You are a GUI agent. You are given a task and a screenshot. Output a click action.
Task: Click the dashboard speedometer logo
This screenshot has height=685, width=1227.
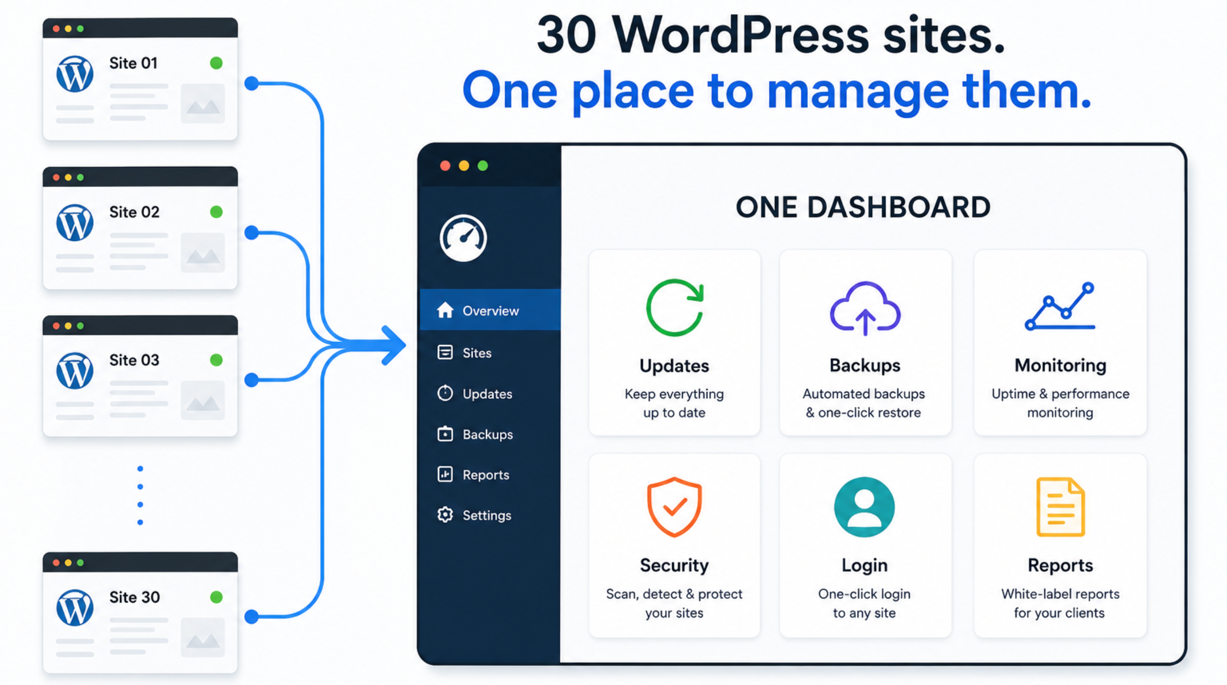pyautogui.click(x=463, y=238)
